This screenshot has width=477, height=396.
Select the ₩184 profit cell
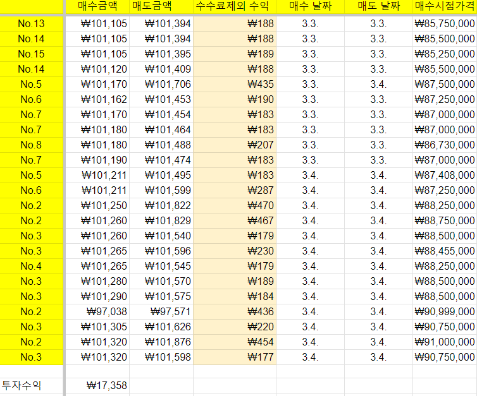click(x=235, y=296)
